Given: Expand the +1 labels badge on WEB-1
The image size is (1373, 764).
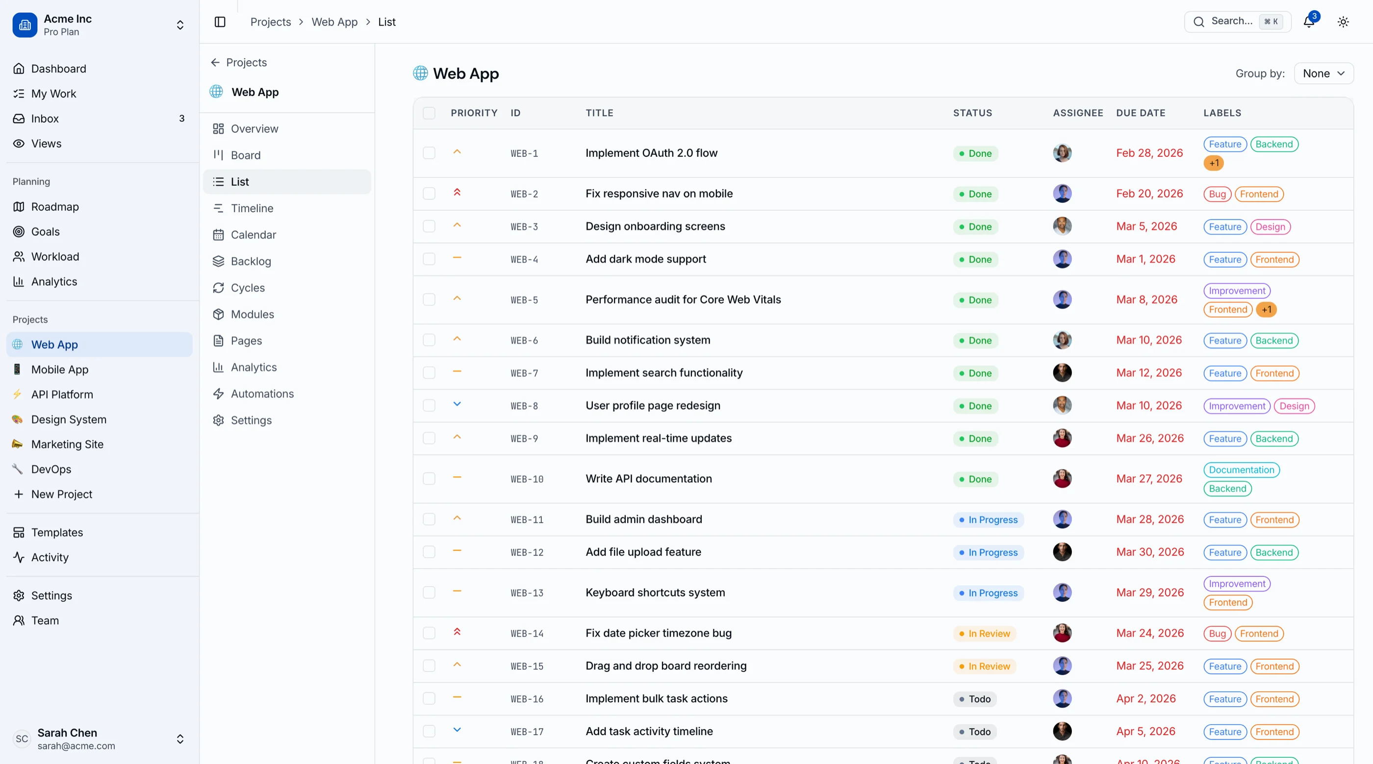Looking at the screenshot, I should [x=1214, y=163].
